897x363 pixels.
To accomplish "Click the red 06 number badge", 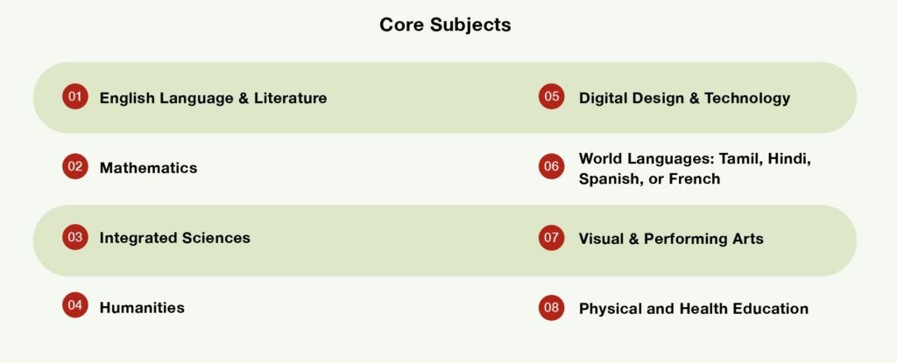I will click(551, 166).
